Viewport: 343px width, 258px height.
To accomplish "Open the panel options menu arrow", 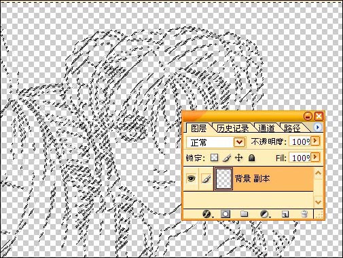I will pos(317,127).
